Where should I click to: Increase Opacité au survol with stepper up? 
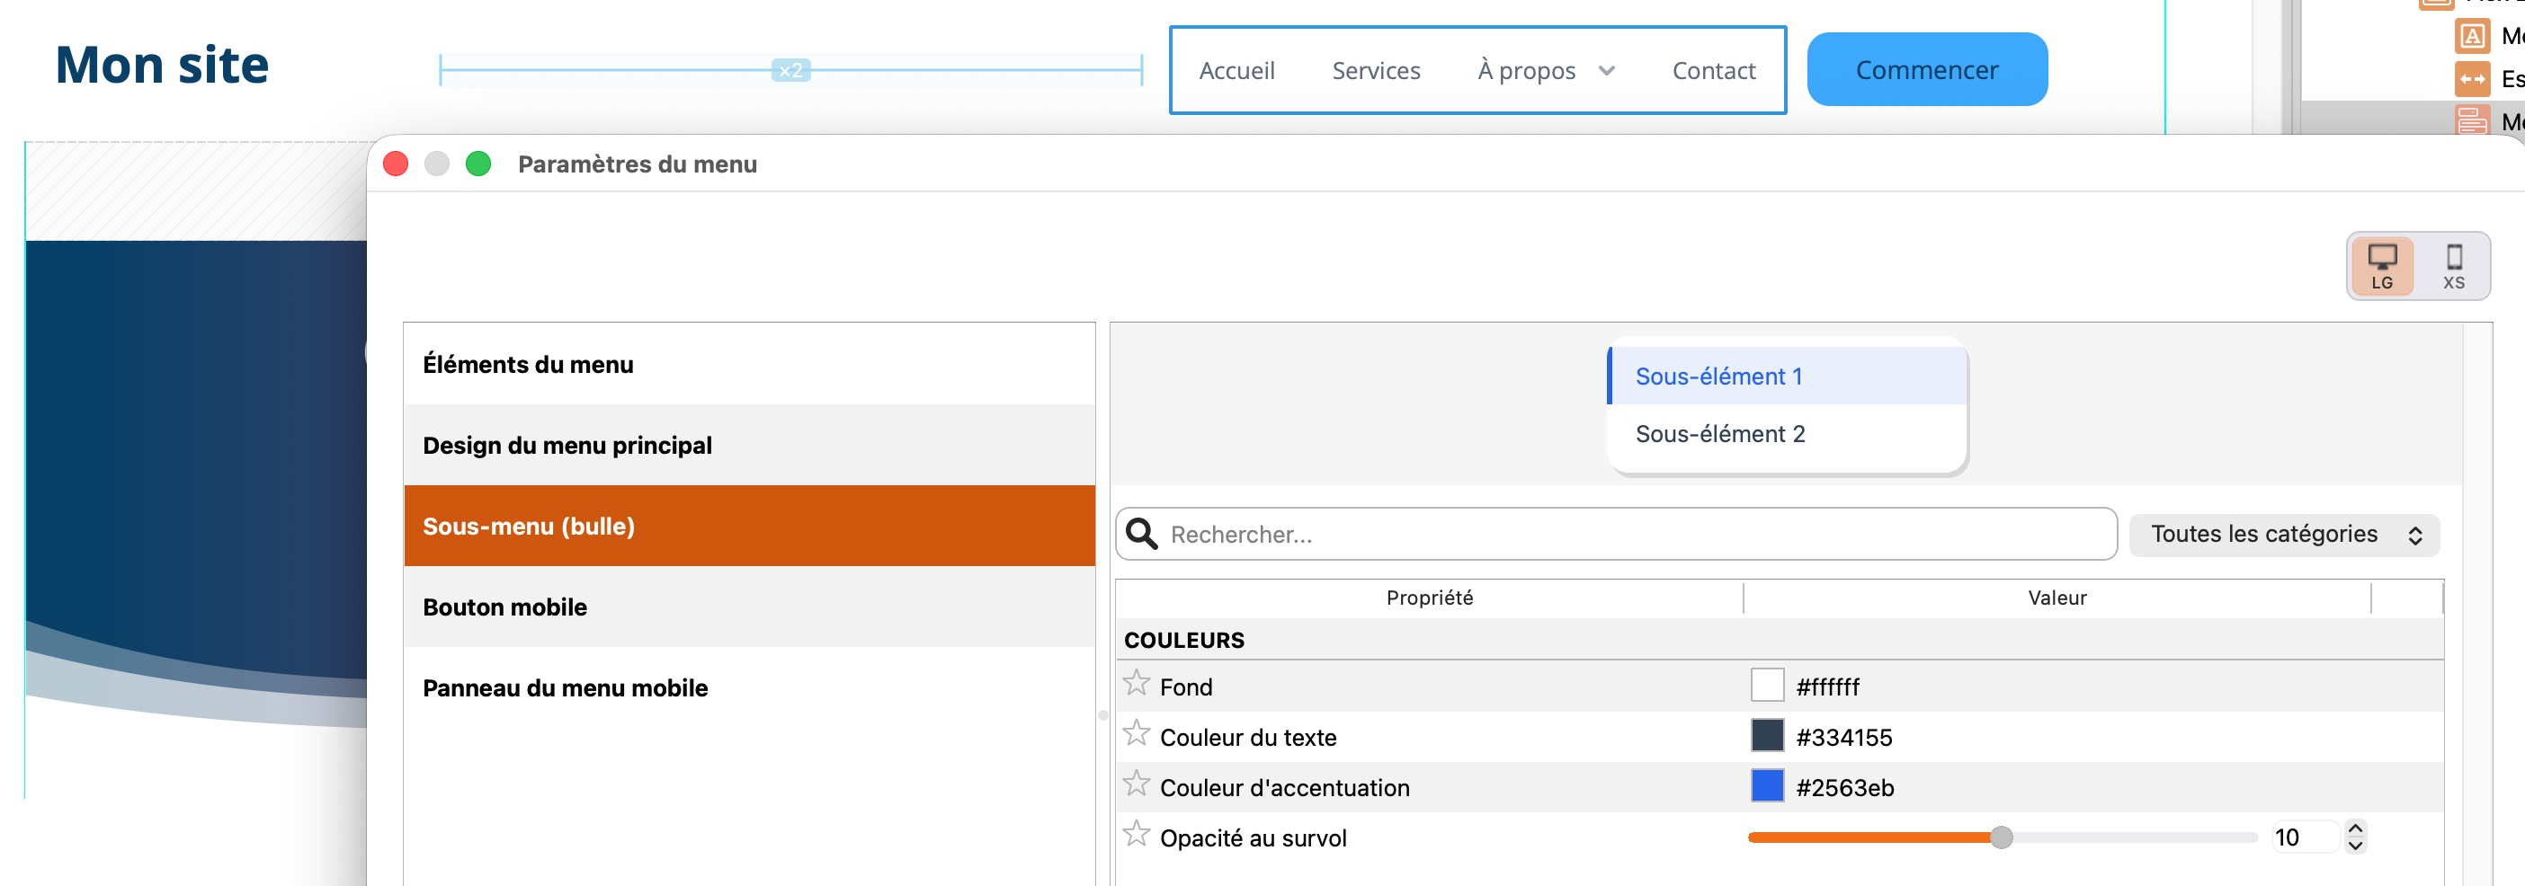(2354, 829)
